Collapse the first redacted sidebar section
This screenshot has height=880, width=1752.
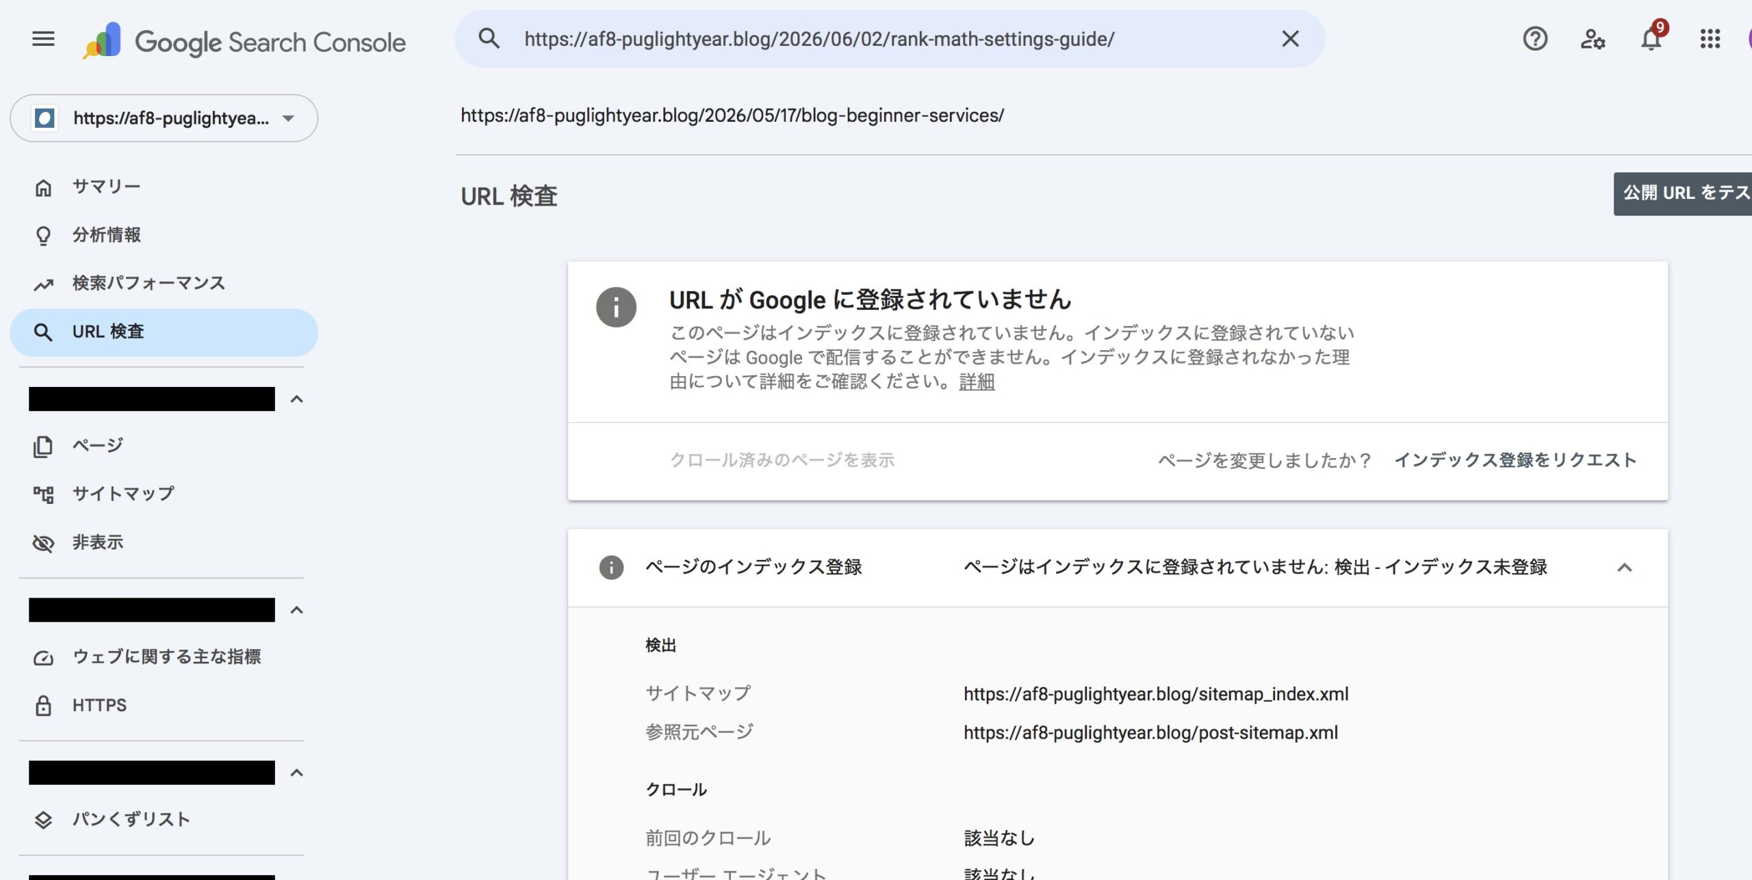coord(296,399)
